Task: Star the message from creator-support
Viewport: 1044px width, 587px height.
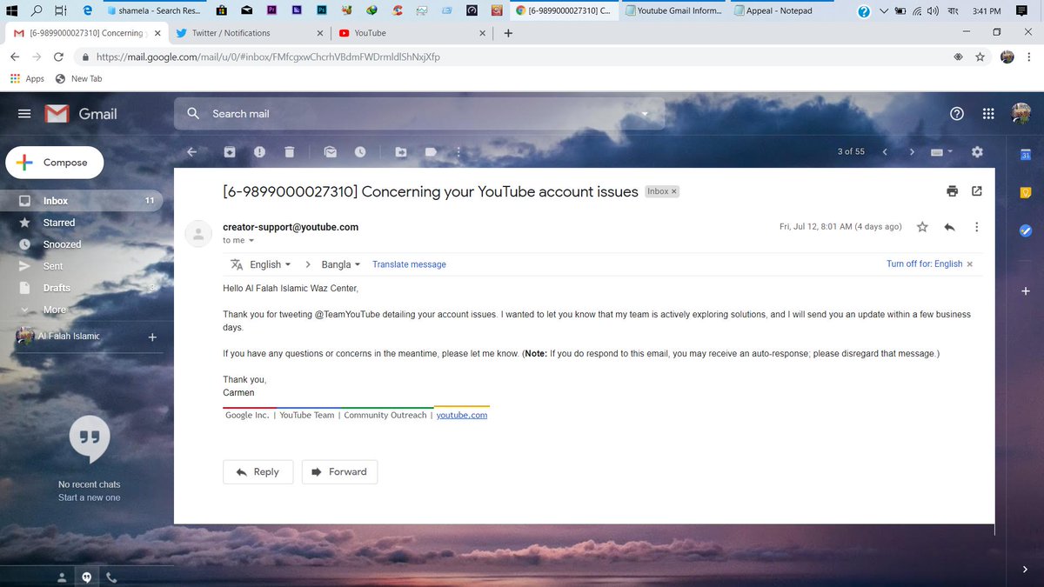Action: click(x=922, y=227)
